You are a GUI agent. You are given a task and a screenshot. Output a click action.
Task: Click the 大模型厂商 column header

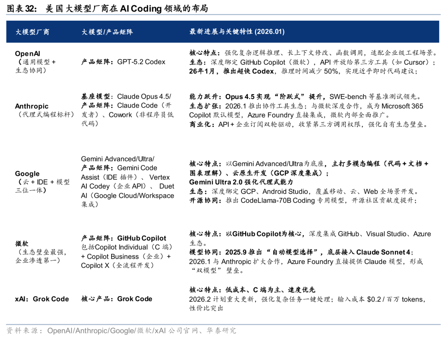[32, 31]
